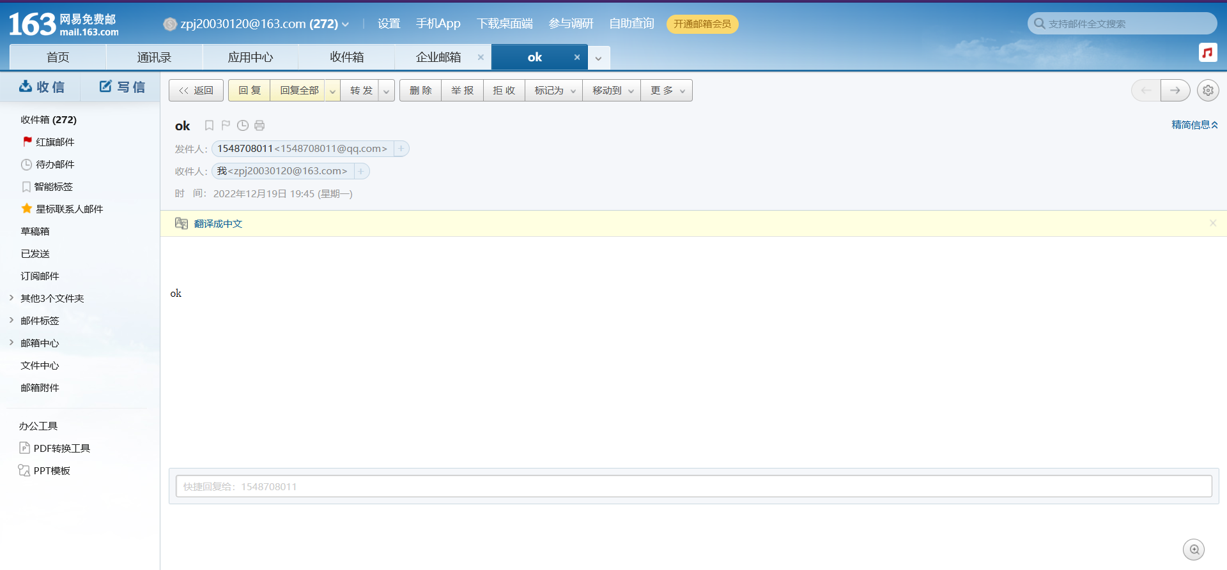Screen dimensions: 1227x570
Task: Close the ok tab
Action: tap(577, 57)
